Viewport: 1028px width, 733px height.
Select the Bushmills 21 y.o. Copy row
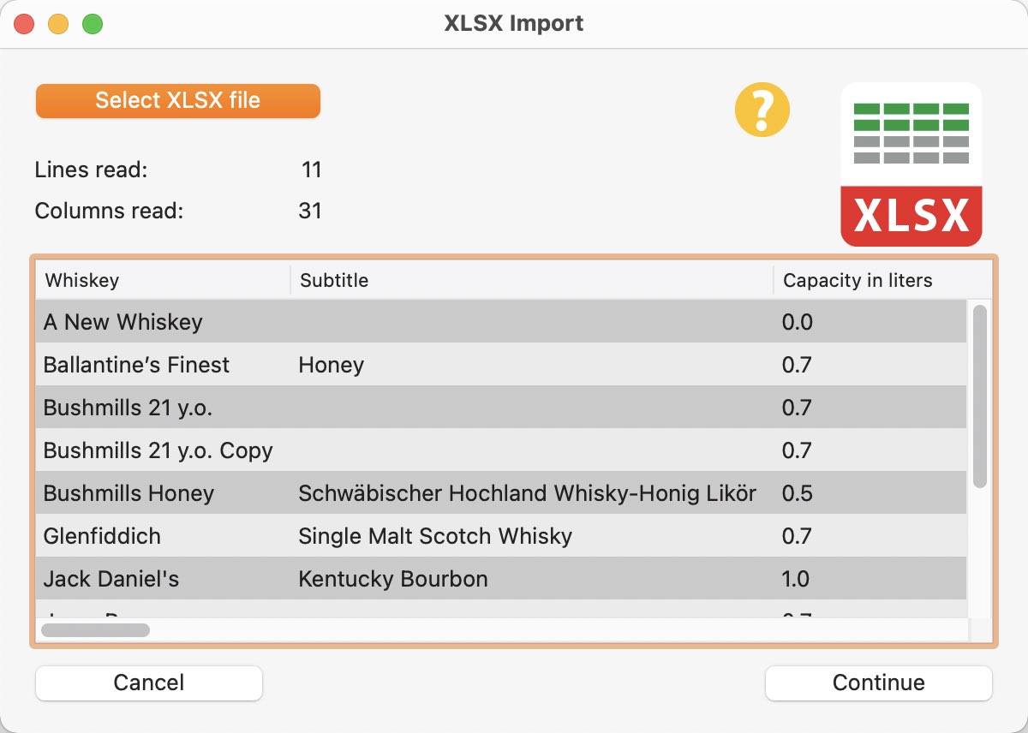coord(501,450)
